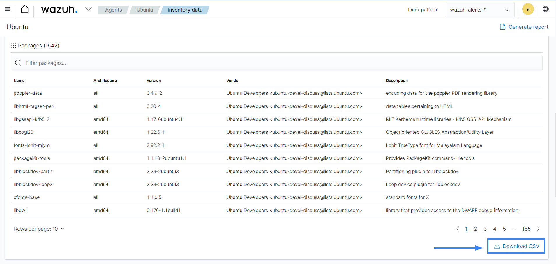
Task: Select the libblockdev-loop2 package name
Action: pos(33,185)
